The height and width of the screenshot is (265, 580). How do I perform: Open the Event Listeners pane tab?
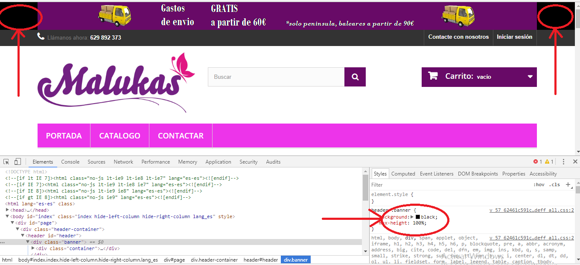[x=437, y=174]
